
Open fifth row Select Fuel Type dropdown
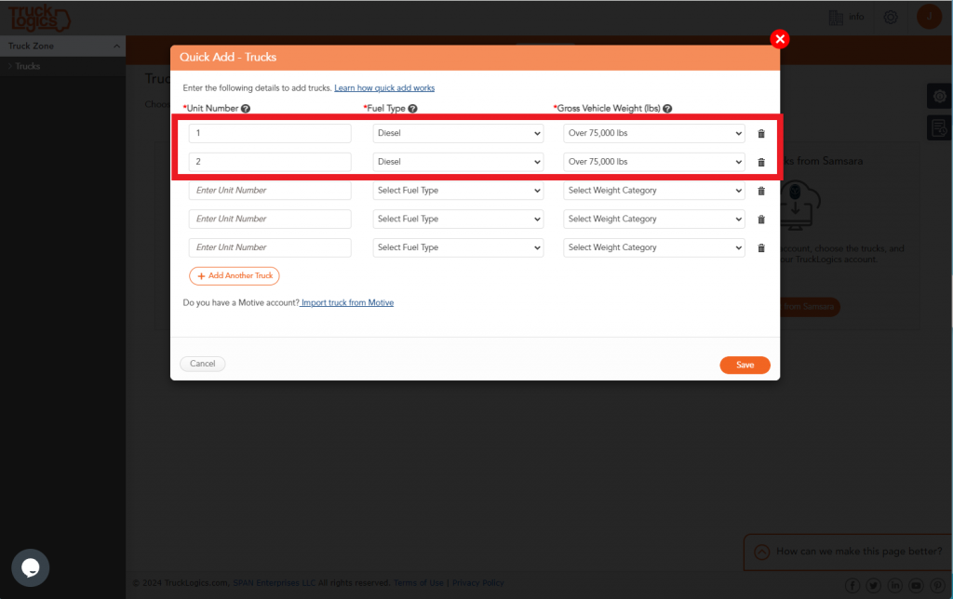pyautogui.click(x=458, y=247)
